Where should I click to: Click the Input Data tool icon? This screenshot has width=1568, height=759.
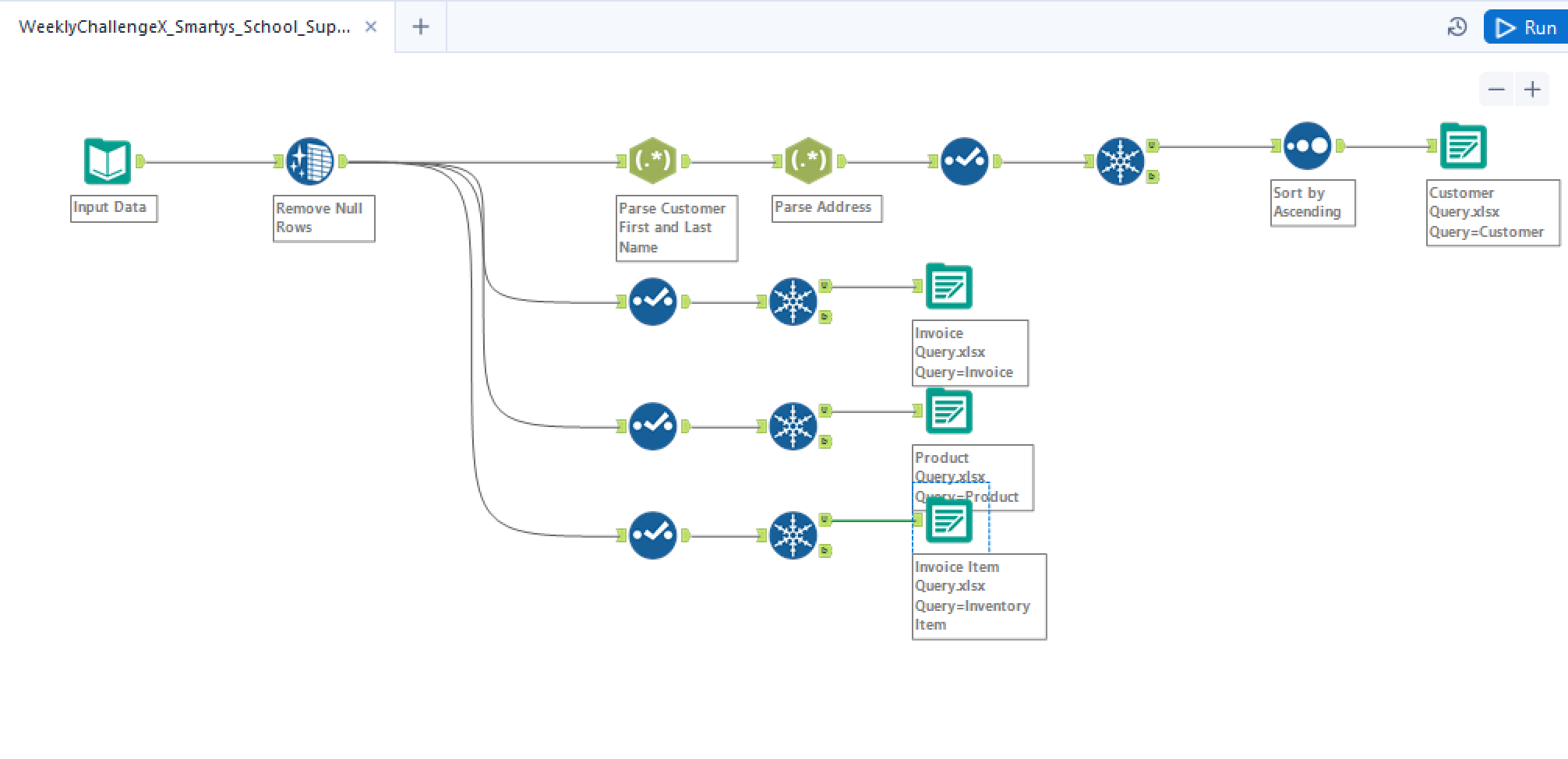(107, 161)
